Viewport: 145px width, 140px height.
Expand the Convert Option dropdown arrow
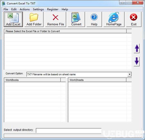[x=130, y=74]
